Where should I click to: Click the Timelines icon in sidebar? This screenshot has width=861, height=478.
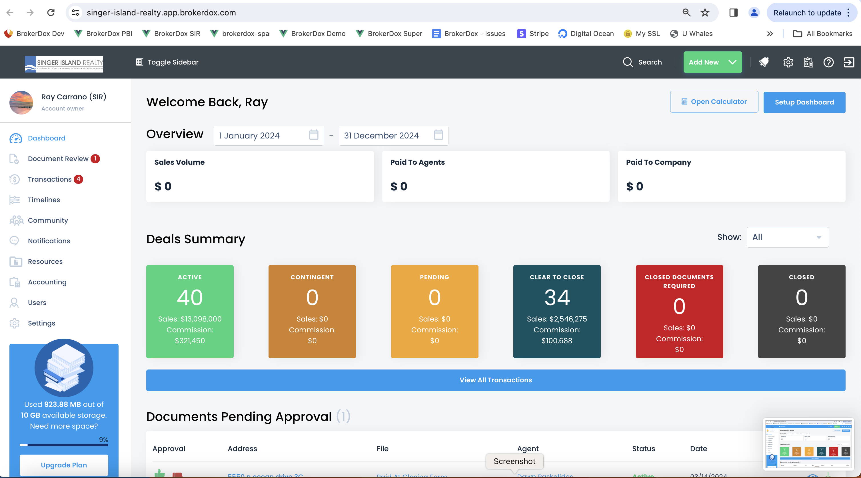pos(15,200)
